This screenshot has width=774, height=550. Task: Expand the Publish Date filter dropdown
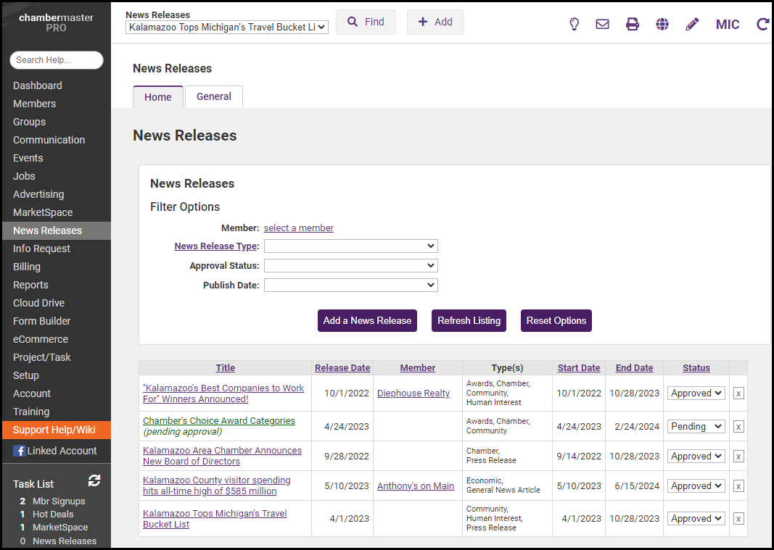(350, 286)
